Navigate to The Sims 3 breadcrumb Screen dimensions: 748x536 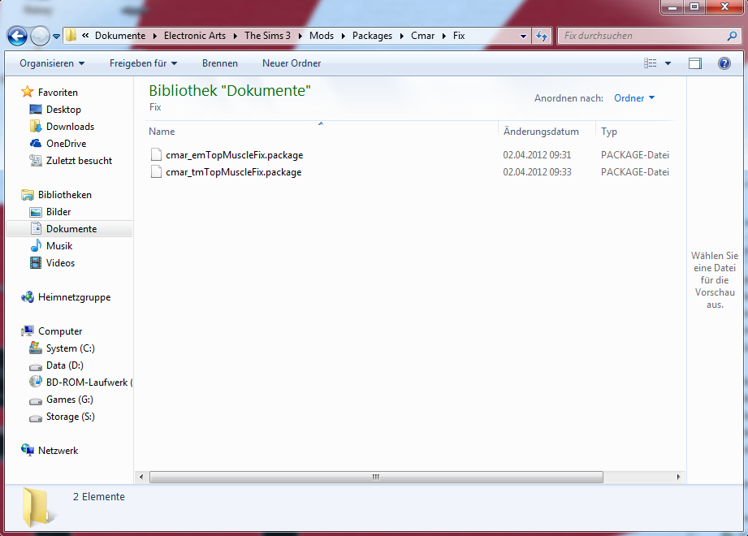coord(268,36)
